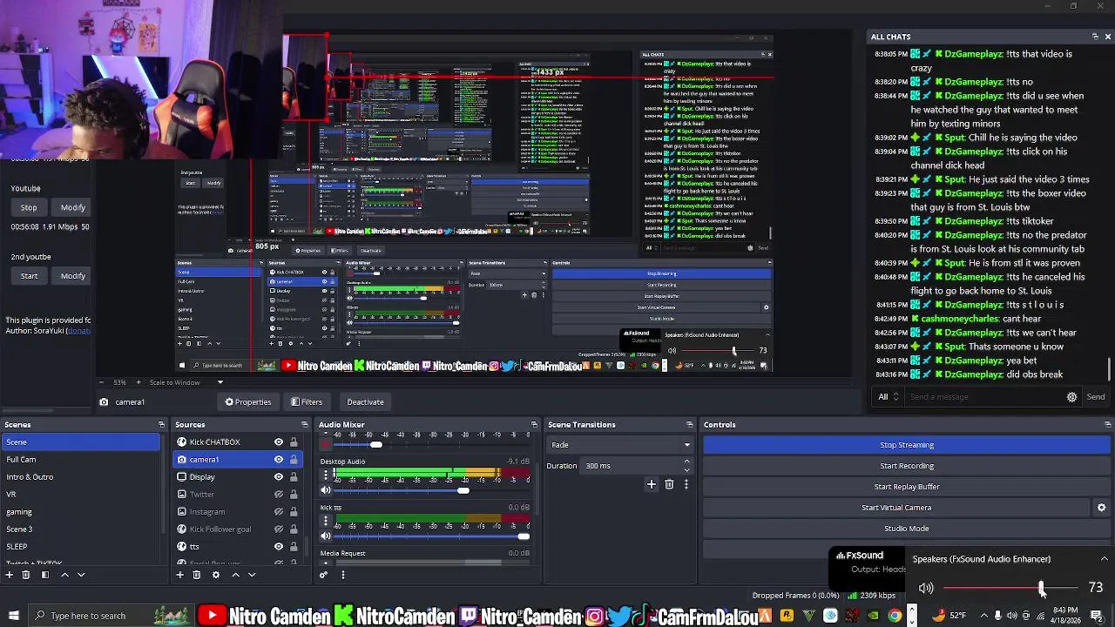The height and width of the screenshot is (627, 1115).
Task: Open chat settings gear beside message box
Action: point(1071,397)
